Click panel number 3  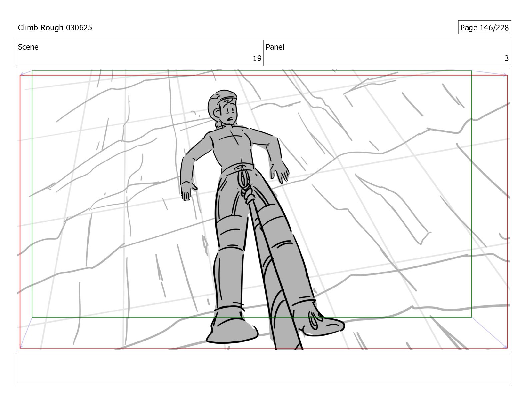click(506, 59)
